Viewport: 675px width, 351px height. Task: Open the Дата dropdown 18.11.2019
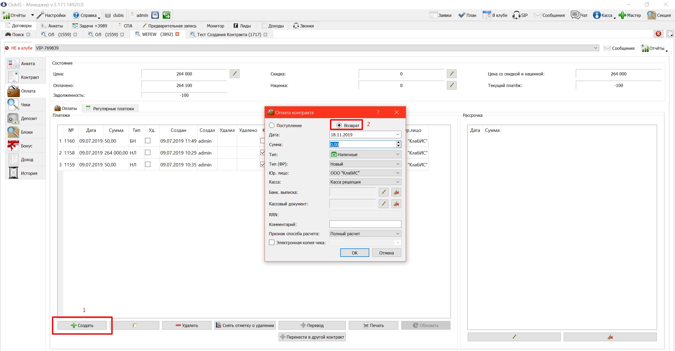pyautogui.click(x=398, y=134)
